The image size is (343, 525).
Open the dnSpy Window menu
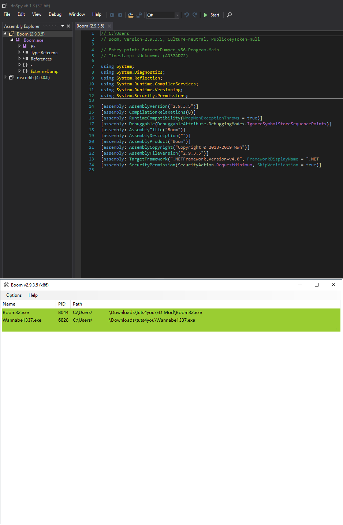77,14
